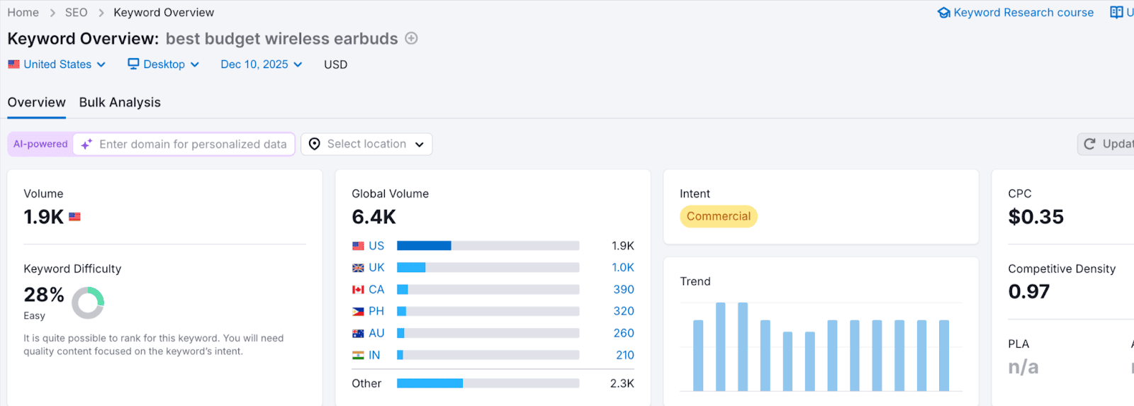Navigate to Home in breadcrumb
The image size is (1134, 406).
coord(23,13)
